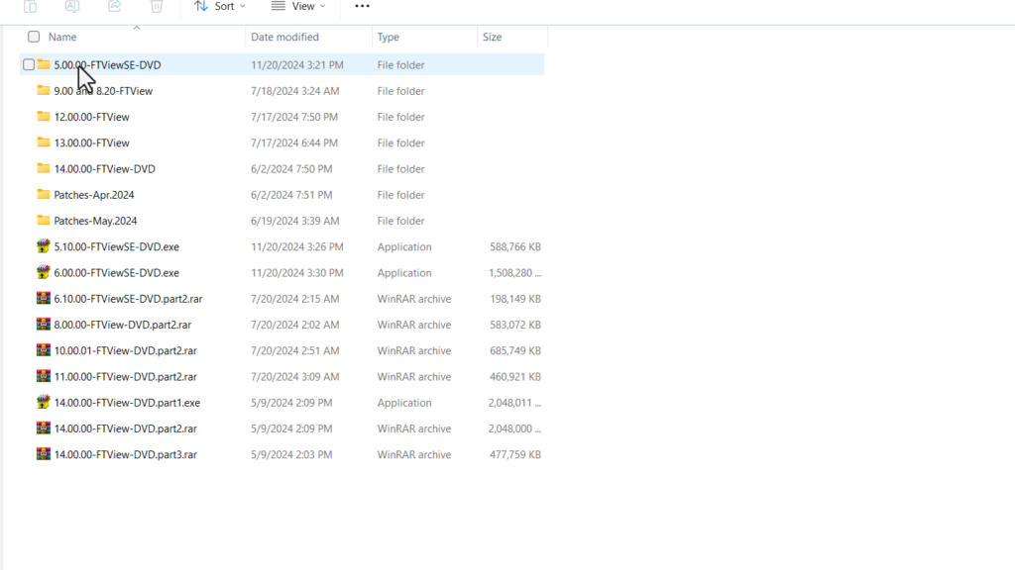The height and width of the screenshot is (570, 1015).
Task: Sort by the Date modified column header
Action: pos(284,37)
